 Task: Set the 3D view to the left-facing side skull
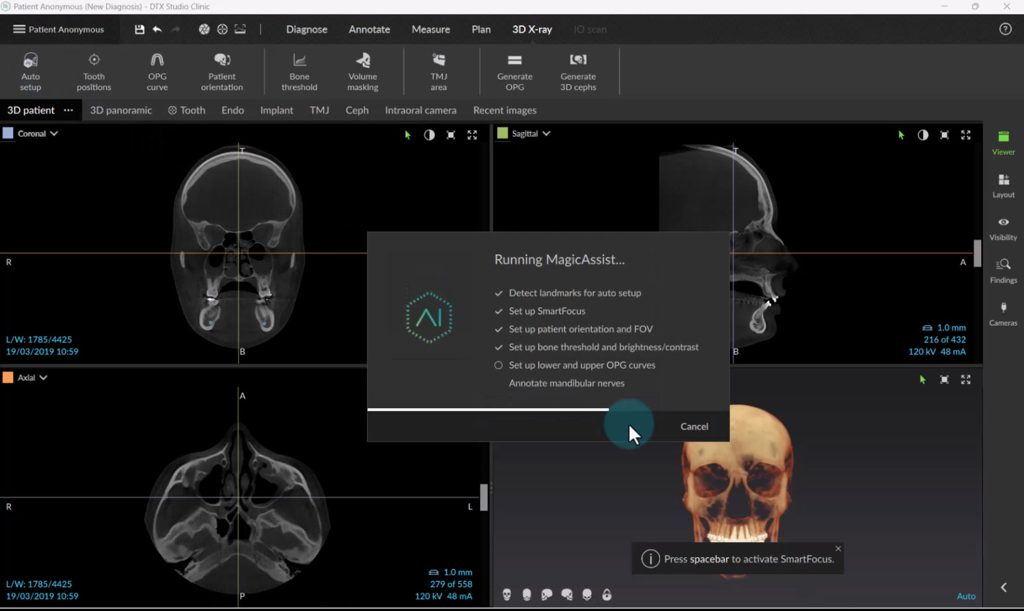click(546, 595)
